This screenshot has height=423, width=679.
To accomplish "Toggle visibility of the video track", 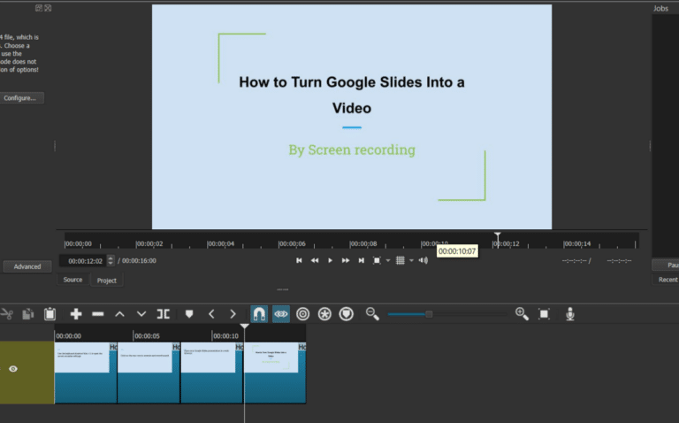I will [x=13, y=369].
